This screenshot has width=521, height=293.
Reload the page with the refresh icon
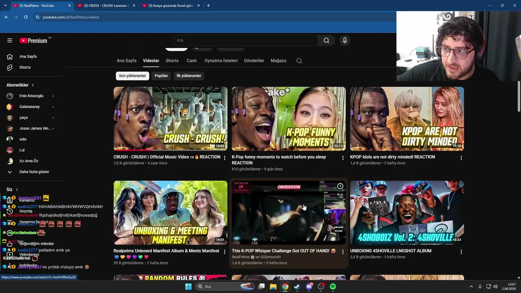click(x=26, y=17)
